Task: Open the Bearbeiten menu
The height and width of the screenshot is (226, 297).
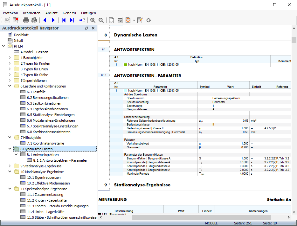Action: (x=31, y=13)
